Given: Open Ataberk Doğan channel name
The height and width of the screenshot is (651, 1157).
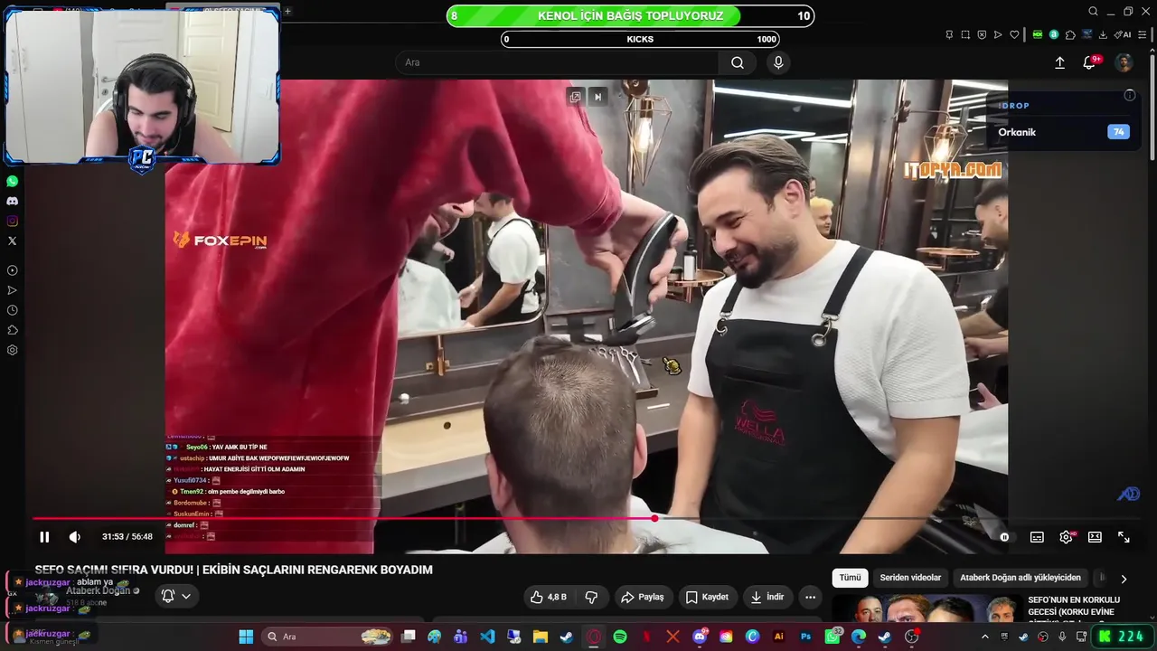Looking at the screenshot, I should [x=99, y=590].
